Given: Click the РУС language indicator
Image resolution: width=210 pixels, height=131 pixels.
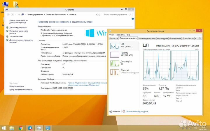Looking at the screenshot, I should (x=195, y=128).
